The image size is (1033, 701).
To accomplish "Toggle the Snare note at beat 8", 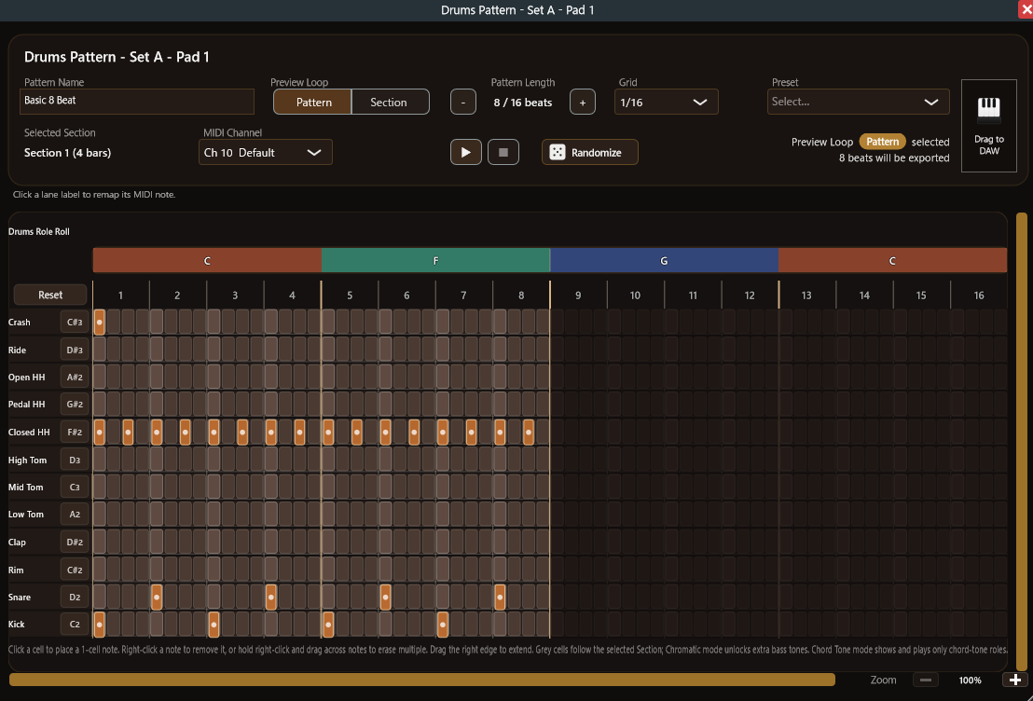I will (x=500, y=597).
